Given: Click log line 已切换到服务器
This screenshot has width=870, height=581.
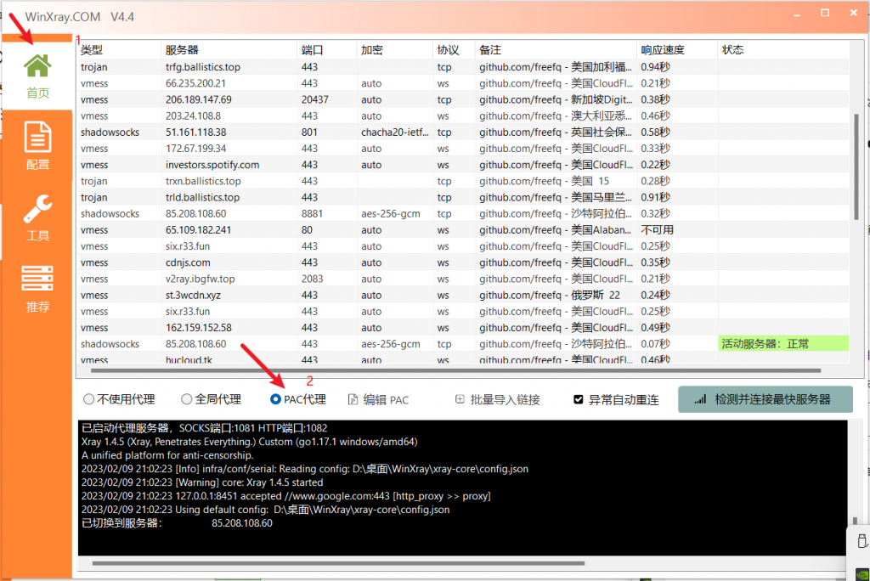Looking at the screenshot, I should click(x=177, y=522).
